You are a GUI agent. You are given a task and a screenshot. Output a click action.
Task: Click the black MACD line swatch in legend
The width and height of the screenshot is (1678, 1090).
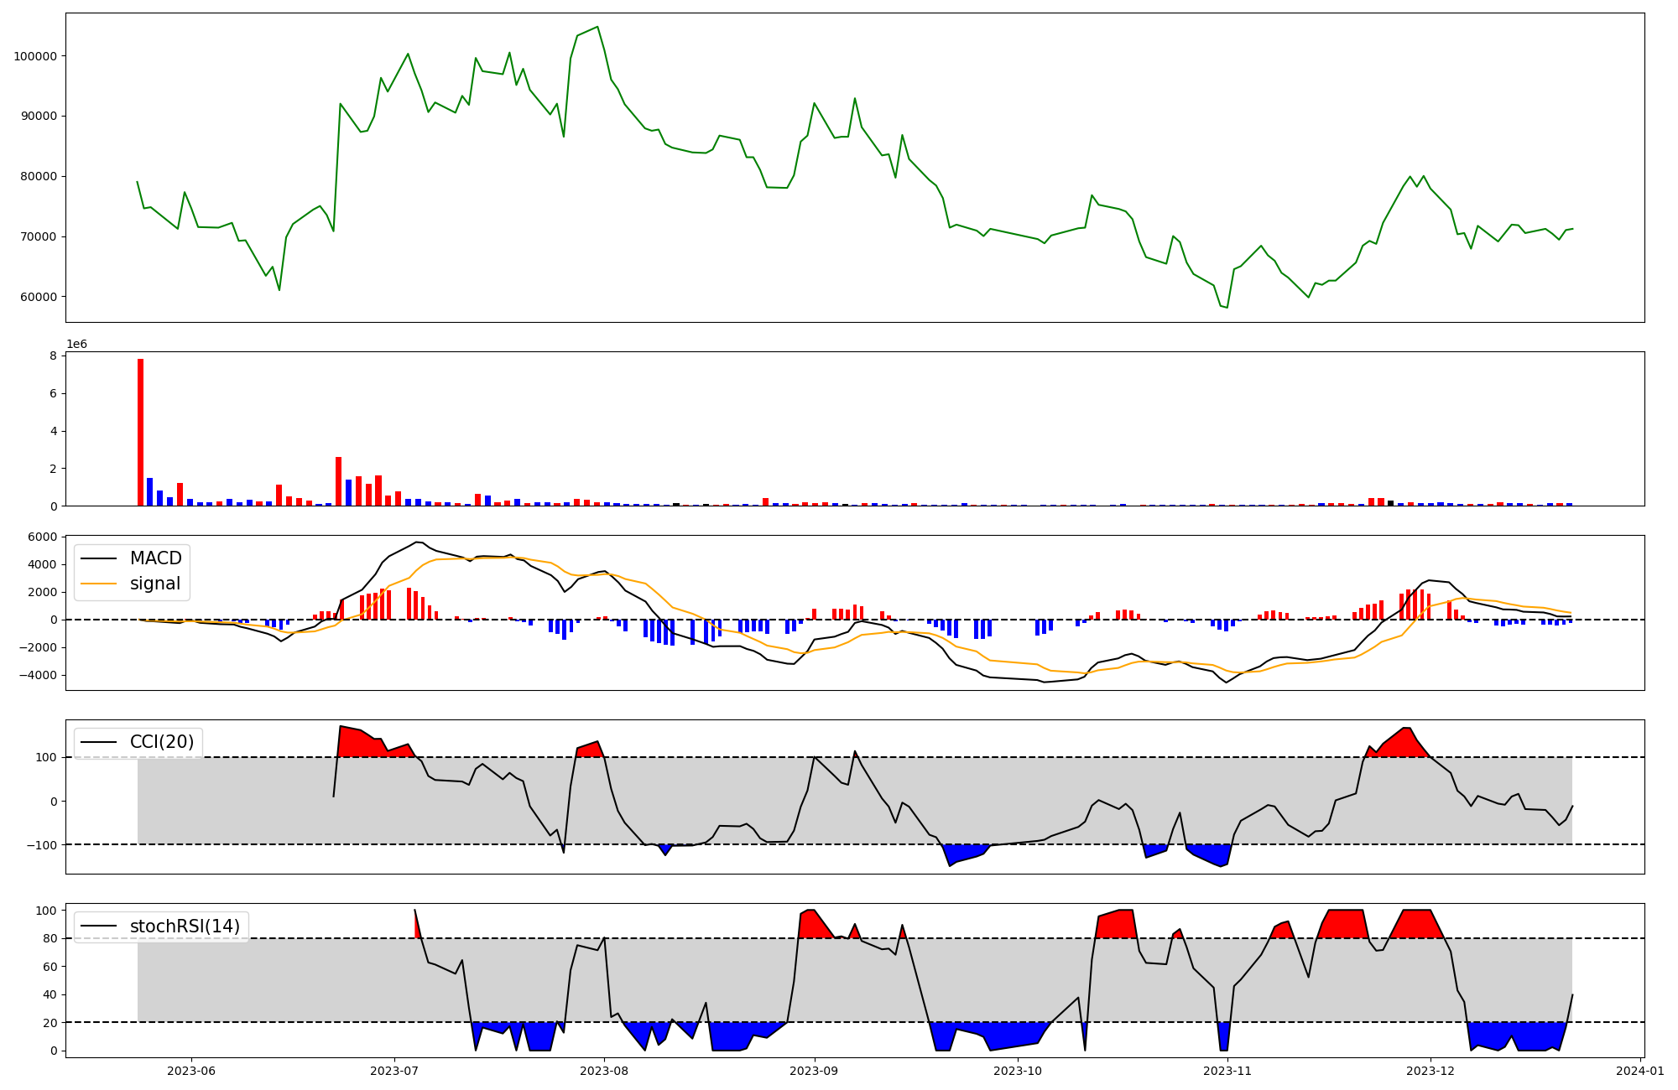100,559
